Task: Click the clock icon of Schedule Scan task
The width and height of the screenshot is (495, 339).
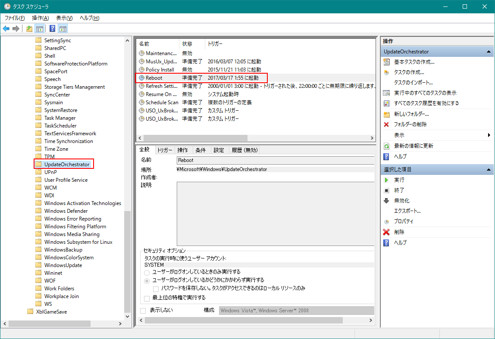Action: click(x=142, y=103)
